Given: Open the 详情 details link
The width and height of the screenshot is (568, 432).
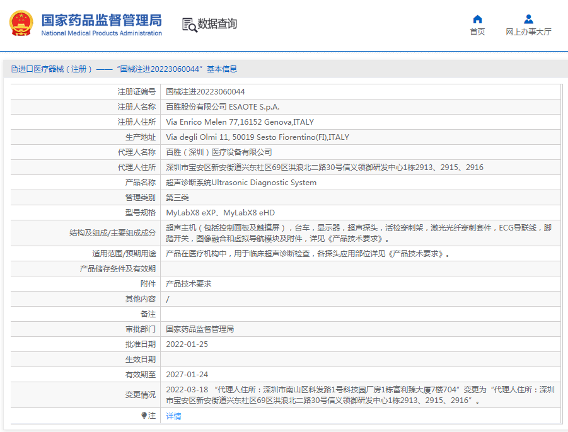Looking at the screenshot, I should pyautogui.click(x=173, y=416).
